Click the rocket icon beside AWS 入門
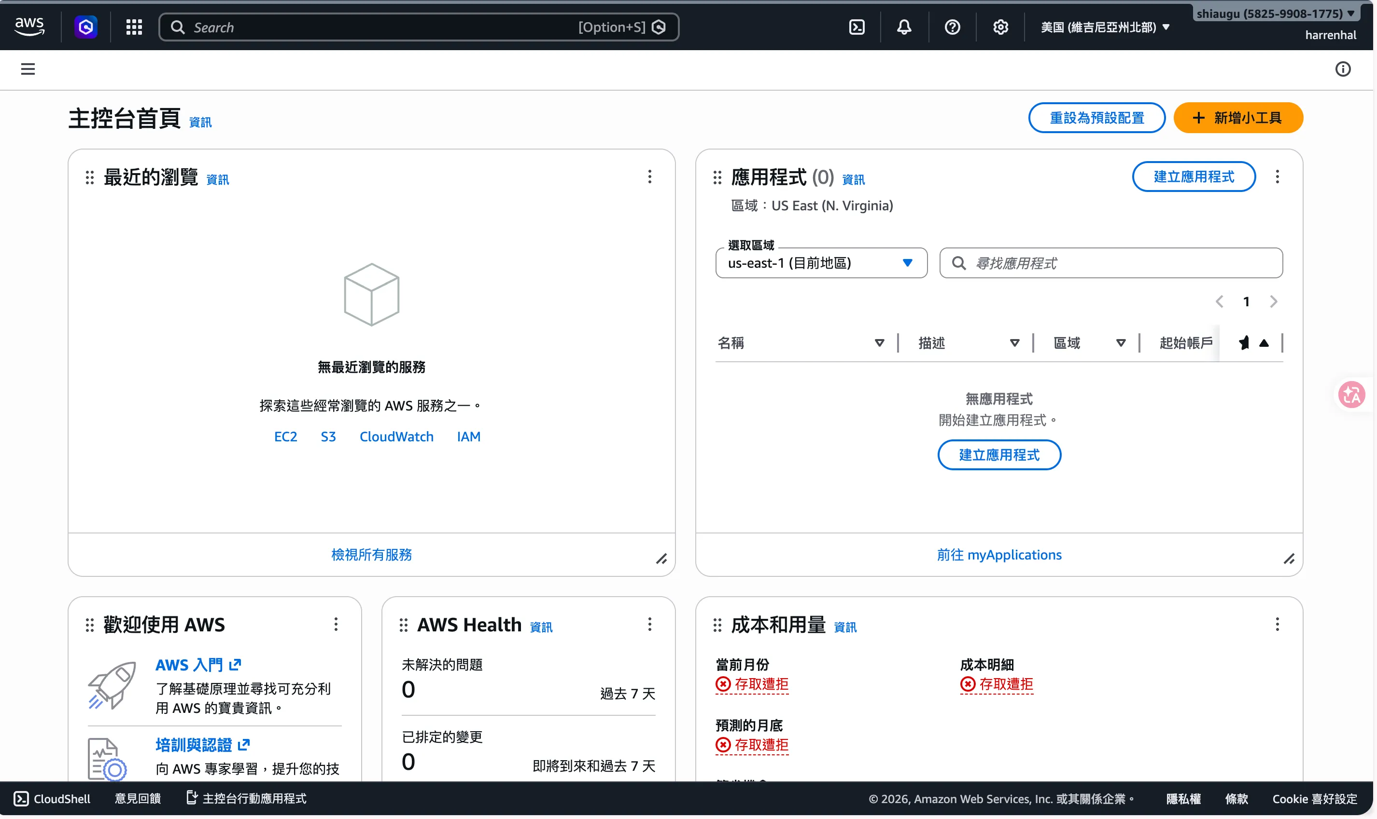Viewport: 1377px width, 819px height. click(x=112, y=685)
